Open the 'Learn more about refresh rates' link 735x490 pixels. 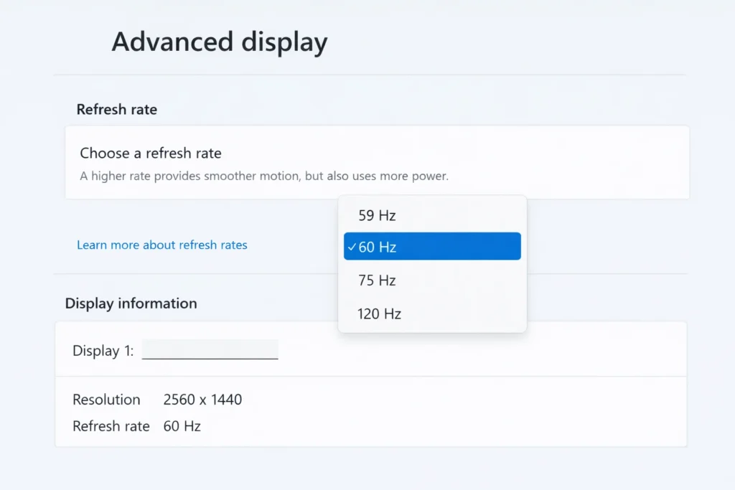click(161, 245)
